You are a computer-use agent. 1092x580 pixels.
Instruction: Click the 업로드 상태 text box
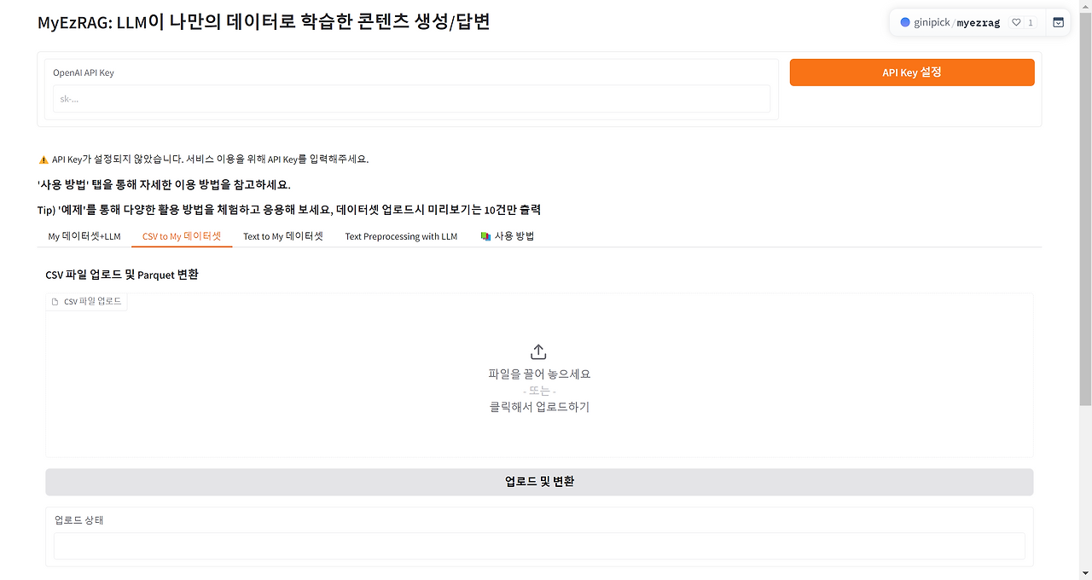539,546
